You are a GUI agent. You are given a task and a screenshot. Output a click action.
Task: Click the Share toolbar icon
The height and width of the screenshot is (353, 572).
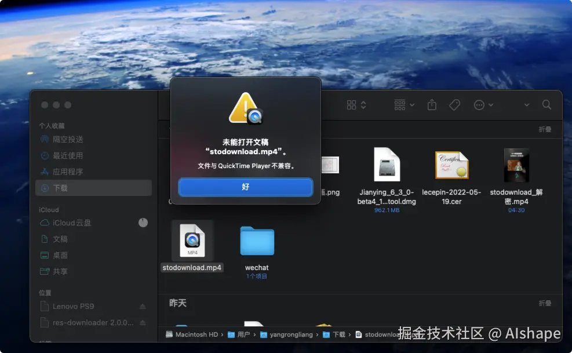(432, 105)
